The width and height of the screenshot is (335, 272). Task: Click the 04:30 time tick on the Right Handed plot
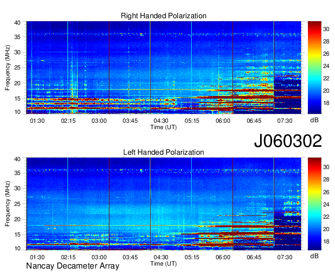click(161, 121)
